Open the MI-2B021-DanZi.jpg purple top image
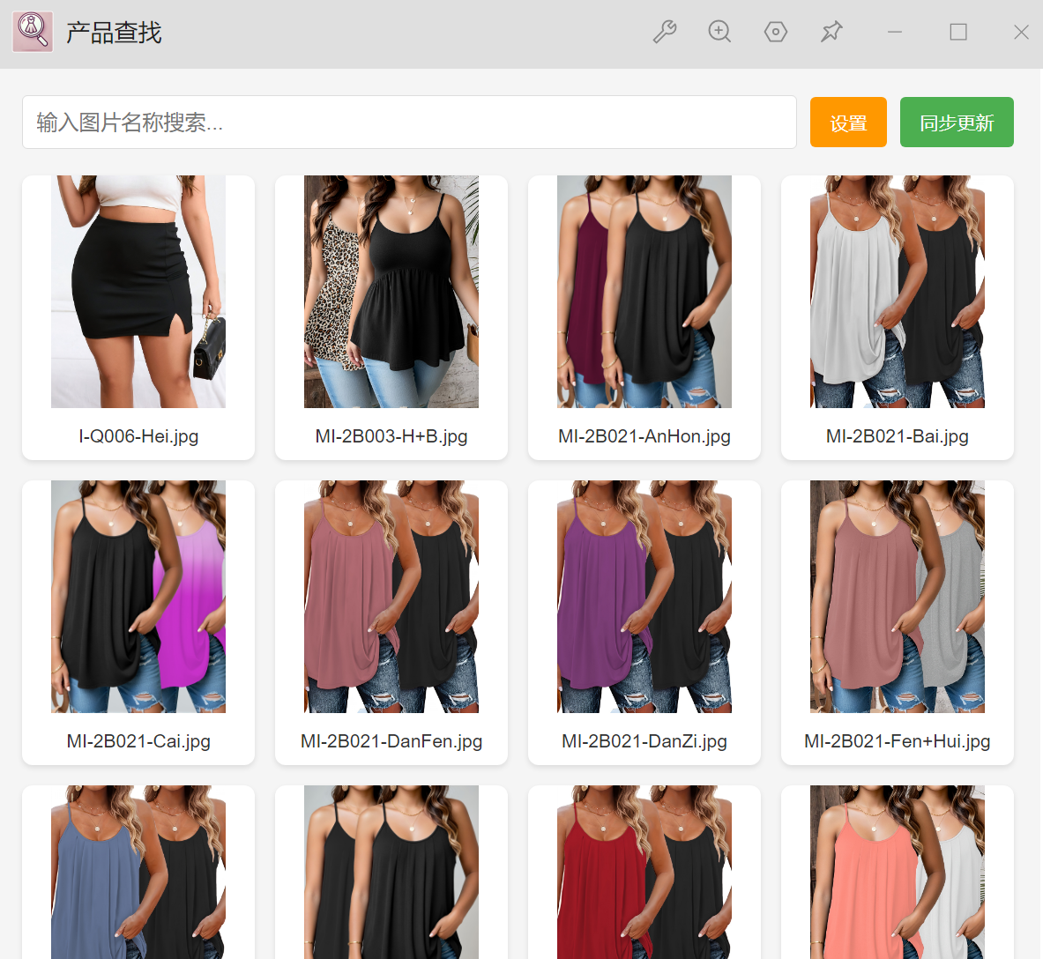1043x959 pixels. (x=644, y=597)
